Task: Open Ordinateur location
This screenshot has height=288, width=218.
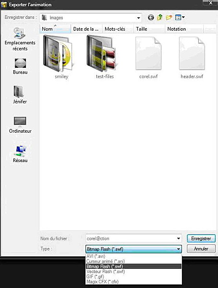Action: 20,125
